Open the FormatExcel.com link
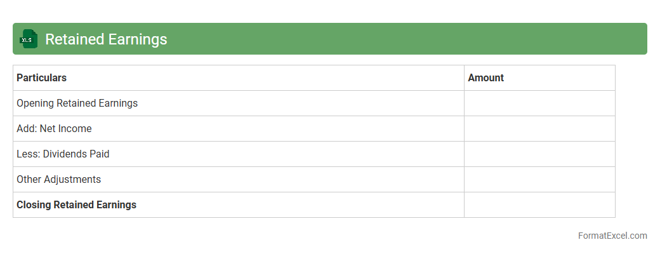Image resolution: width=660 pixels, height=254 pixels. coord(612,236)
